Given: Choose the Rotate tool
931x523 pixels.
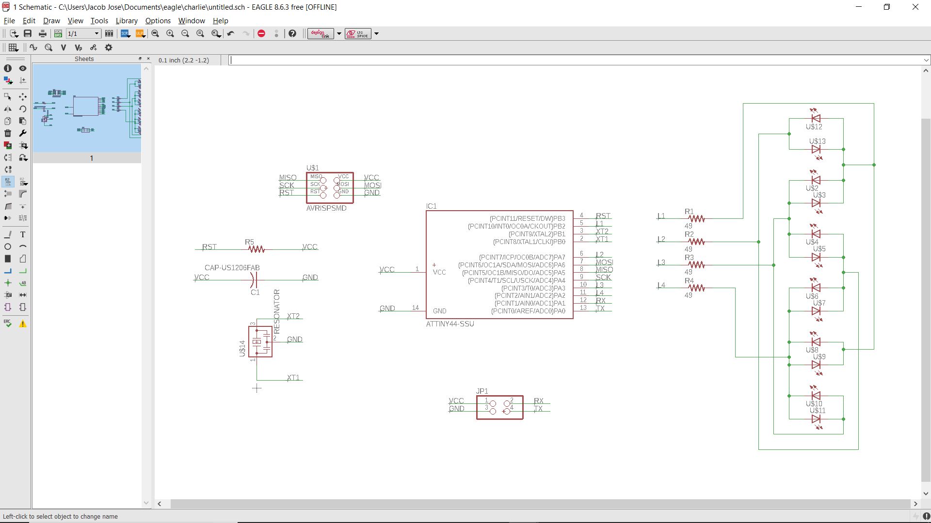Looking at the screenshot, I should coord(23,109).
